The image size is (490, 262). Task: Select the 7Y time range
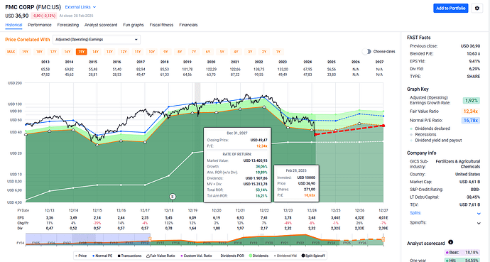[x=194, y=52]
